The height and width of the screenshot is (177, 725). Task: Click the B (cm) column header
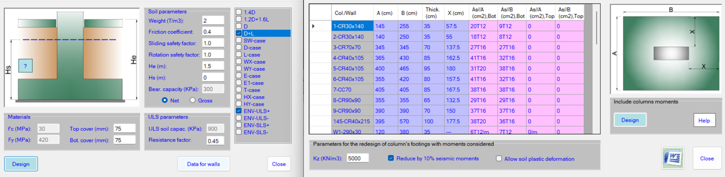click(x=410, y=13)
